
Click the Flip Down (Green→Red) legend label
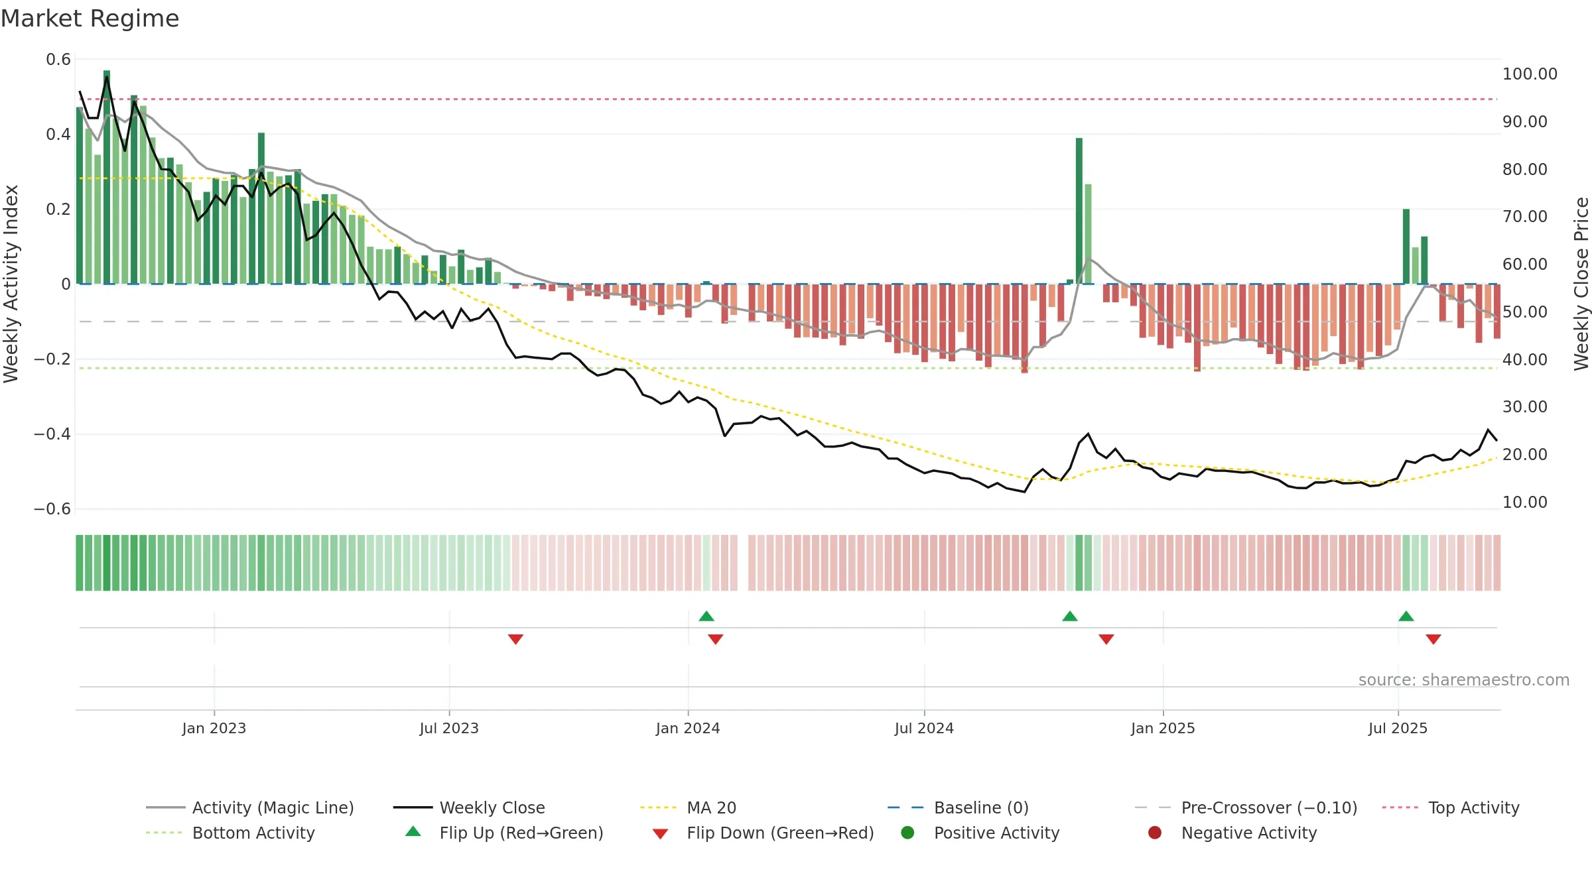[780, 833]
